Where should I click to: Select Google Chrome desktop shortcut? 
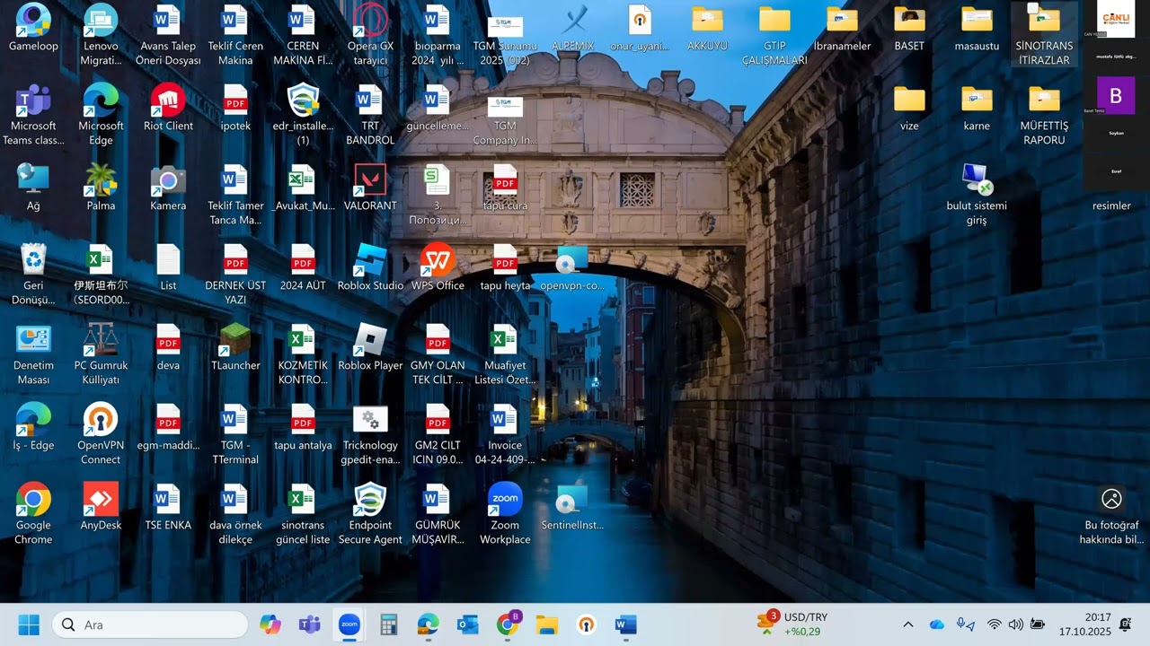33,515
